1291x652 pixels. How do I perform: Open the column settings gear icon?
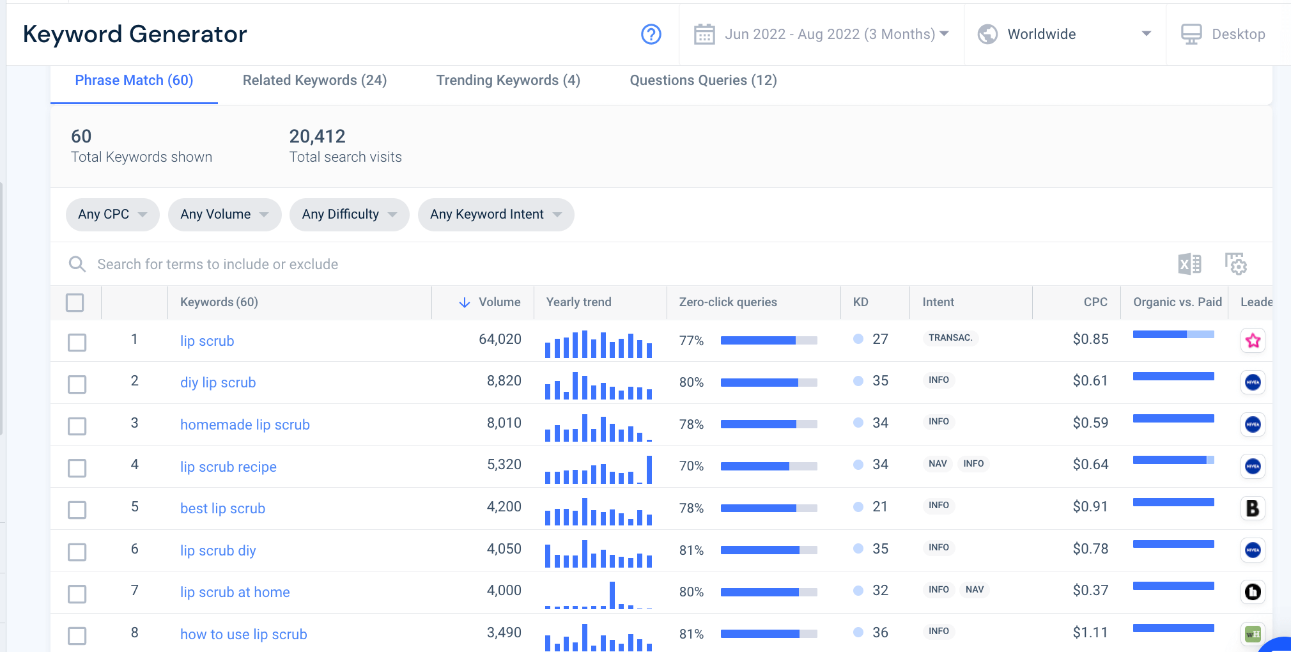[x=1236, y=264]
